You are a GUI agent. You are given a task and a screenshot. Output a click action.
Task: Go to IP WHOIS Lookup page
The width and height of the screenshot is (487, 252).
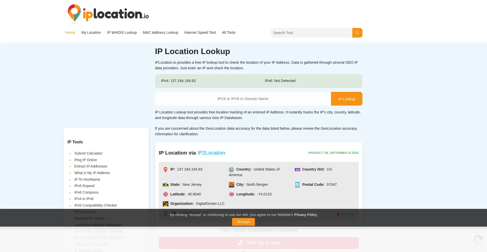(x=122, y=32)
